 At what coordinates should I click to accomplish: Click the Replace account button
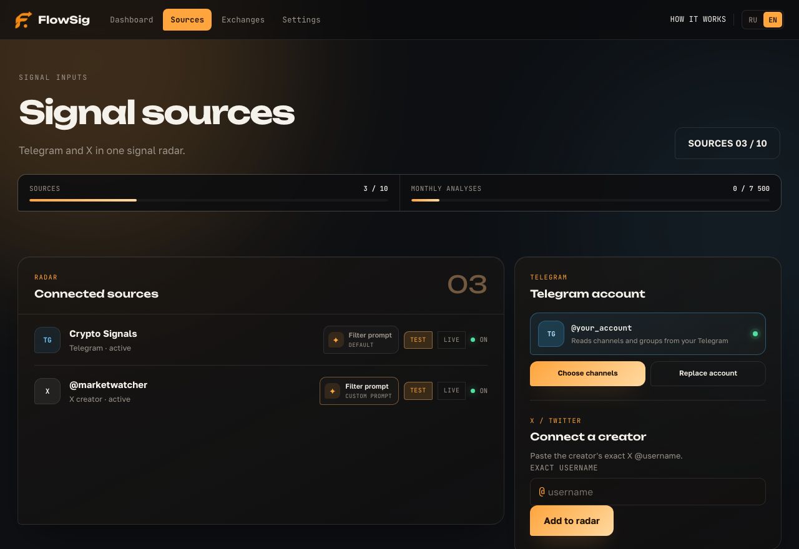(708, 374)
